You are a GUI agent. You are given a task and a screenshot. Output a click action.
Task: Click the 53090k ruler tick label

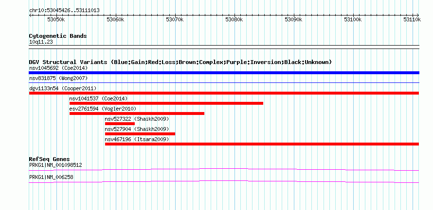tap(293, 19)
